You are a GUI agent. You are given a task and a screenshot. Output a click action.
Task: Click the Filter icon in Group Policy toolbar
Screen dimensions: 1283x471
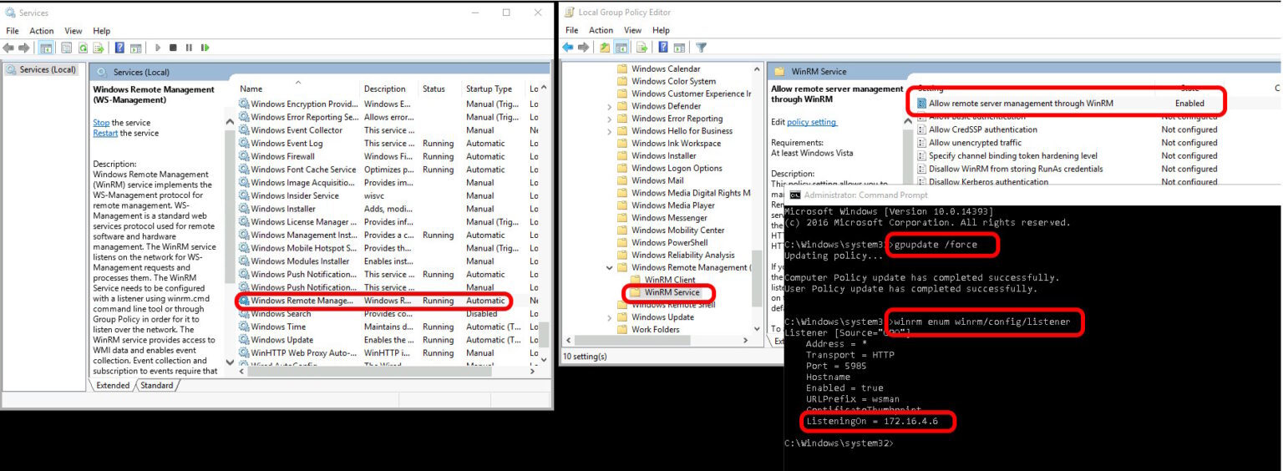[702, 48]
